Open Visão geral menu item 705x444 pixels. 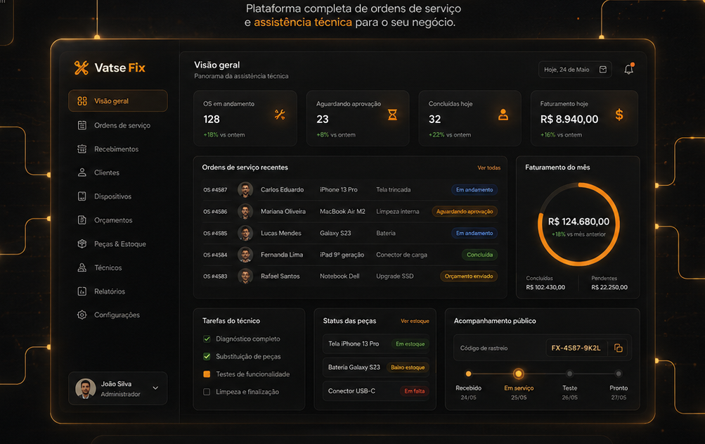pos(118,101)
